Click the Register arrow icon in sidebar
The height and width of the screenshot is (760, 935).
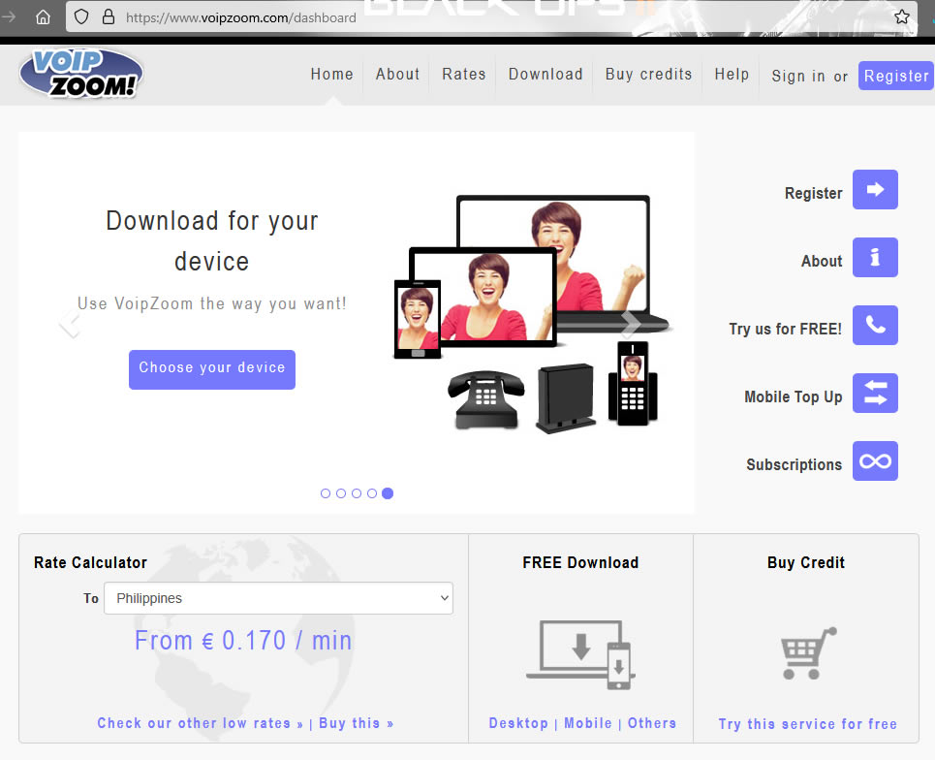coord(875,190)
